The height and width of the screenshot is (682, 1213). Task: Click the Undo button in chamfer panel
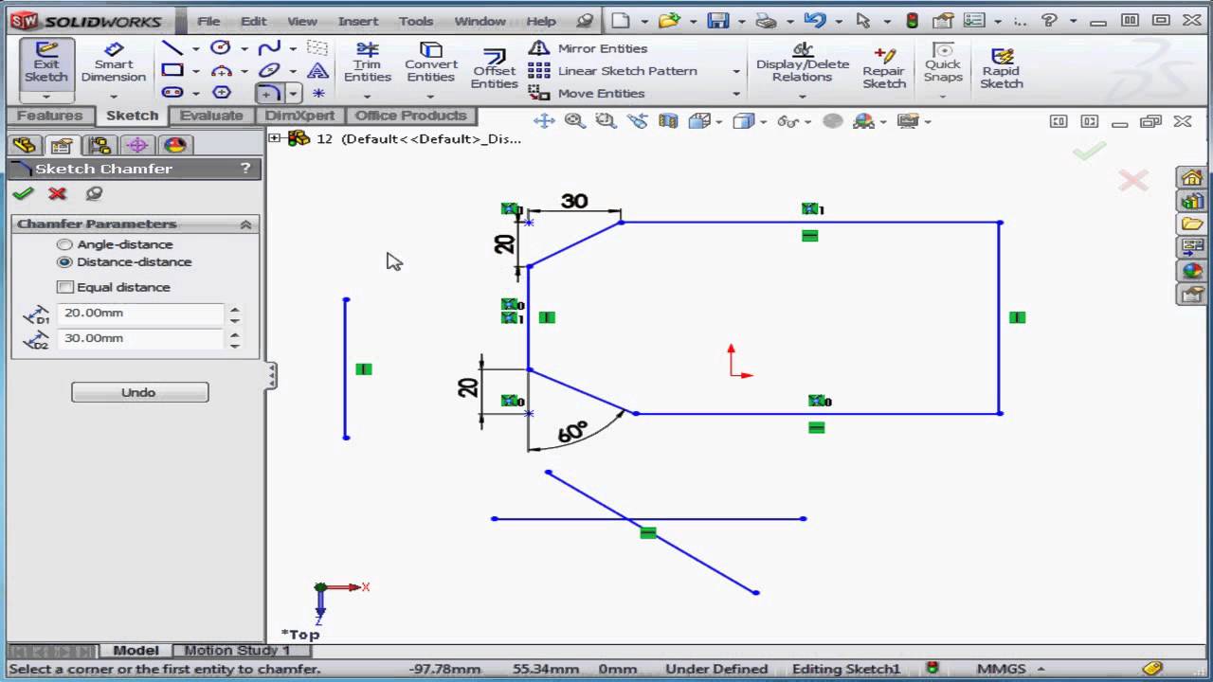point(139,392)
